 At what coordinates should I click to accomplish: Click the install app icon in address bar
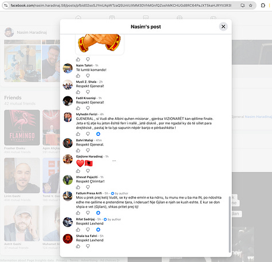243,5
